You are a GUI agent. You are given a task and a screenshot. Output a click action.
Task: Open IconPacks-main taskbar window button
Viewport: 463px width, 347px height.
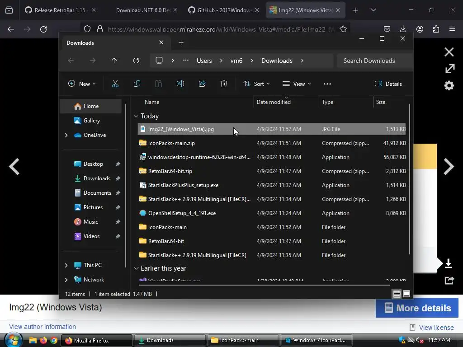(243, 340)
